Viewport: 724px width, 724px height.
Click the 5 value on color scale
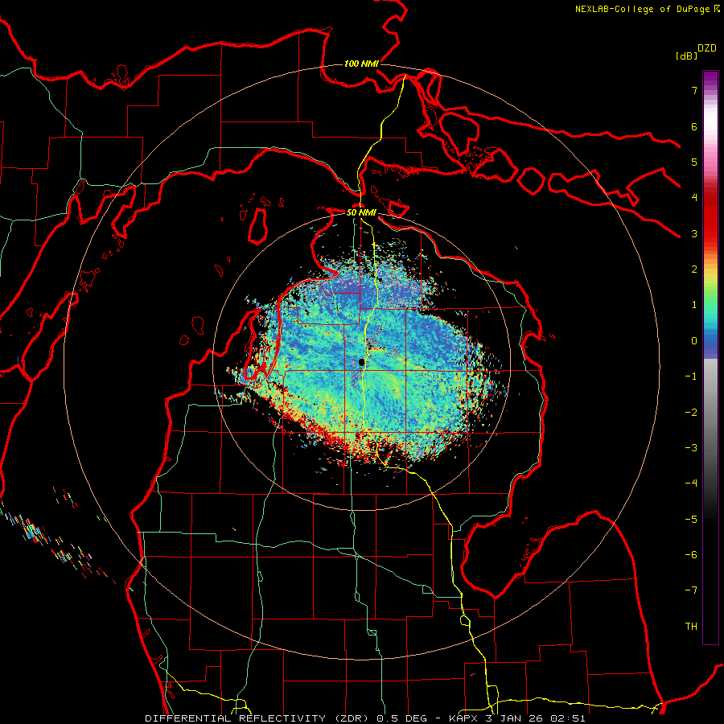pos(694,162)
